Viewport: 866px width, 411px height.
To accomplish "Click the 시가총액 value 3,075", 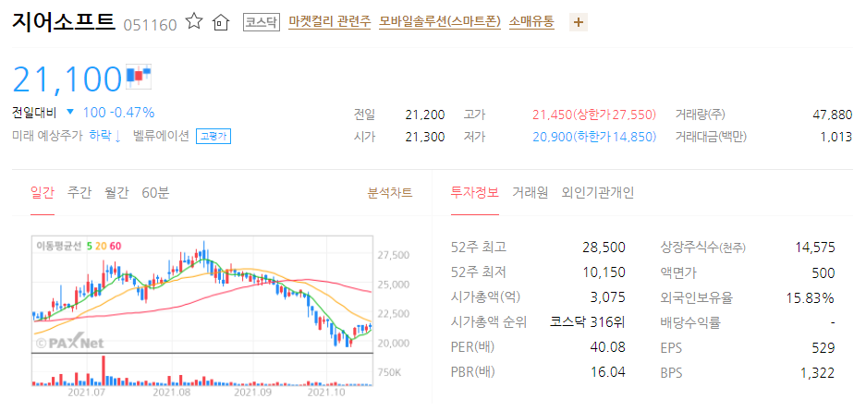I will 607,297.
